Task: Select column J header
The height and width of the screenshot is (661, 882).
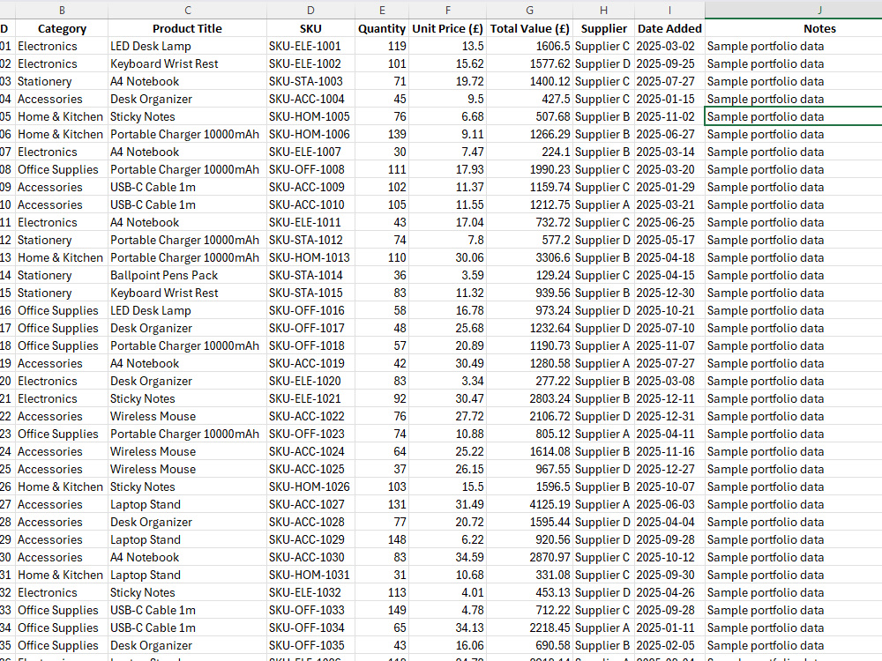Action: 793,10
